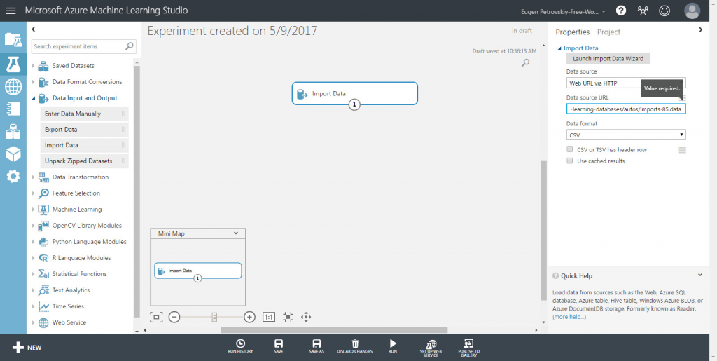The width and height of the screenshot is (717, 361).
Task: Click the NEW button
Action: pos(27,347)
